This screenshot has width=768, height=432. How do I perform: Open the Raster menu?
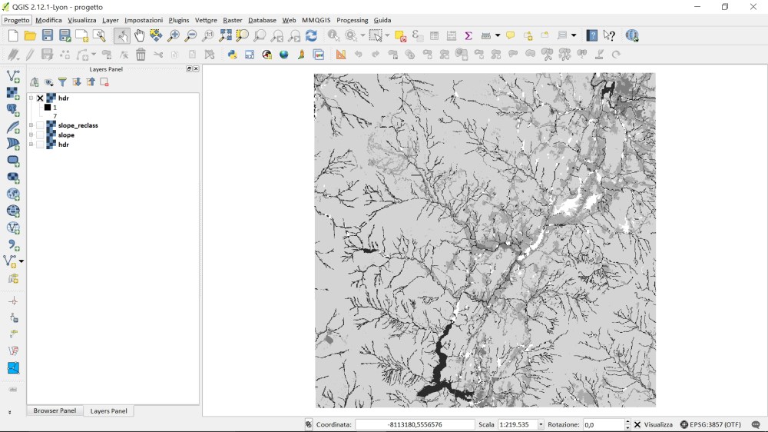click(x=232, y=20)
